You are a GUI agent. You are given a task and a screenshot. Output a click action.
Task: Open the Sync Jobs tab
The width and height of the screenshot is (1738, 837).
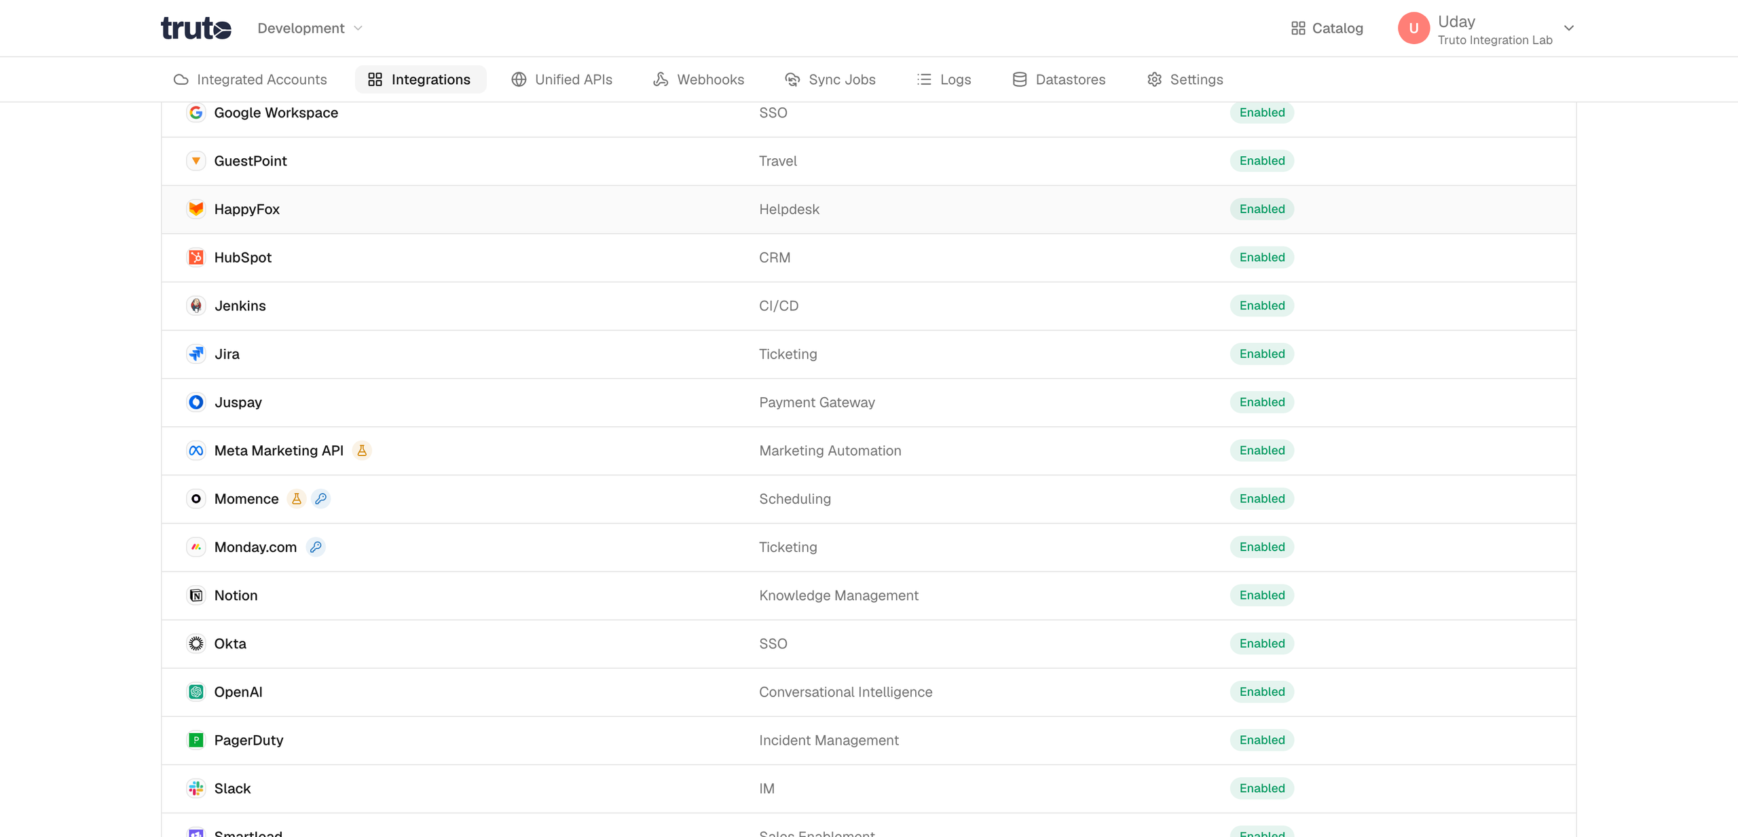click(x=830, y=79)
